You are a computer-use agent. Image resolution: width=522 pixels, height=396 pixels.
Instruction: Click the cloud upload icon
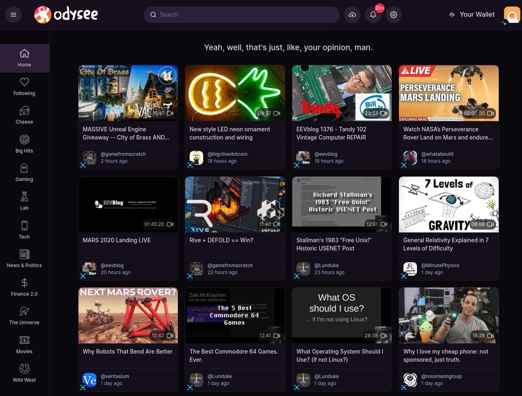352,15
